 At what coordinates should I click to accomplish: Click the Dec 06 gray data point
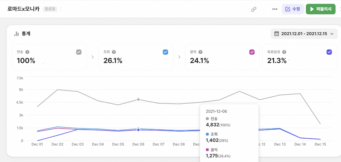point(138,99)
